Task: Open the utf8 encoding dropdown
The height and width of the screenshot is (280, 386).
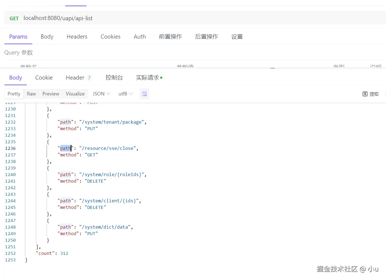Action: [x=125, y=94]
